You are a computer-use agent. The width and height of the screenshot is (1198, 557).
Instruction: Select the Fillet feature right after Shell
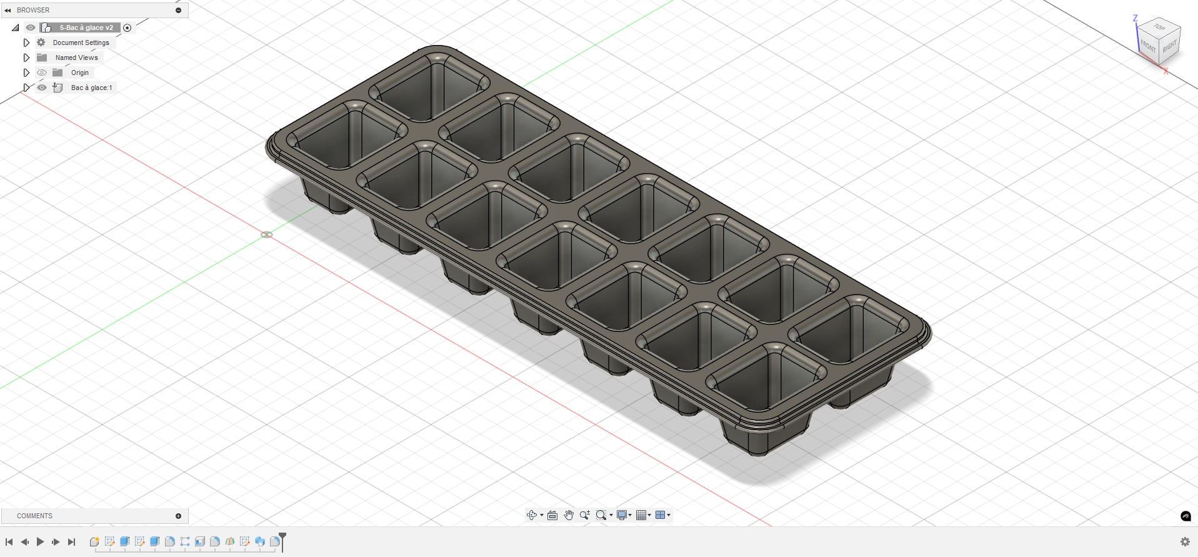pyautogui.click(x=214, y=541)
